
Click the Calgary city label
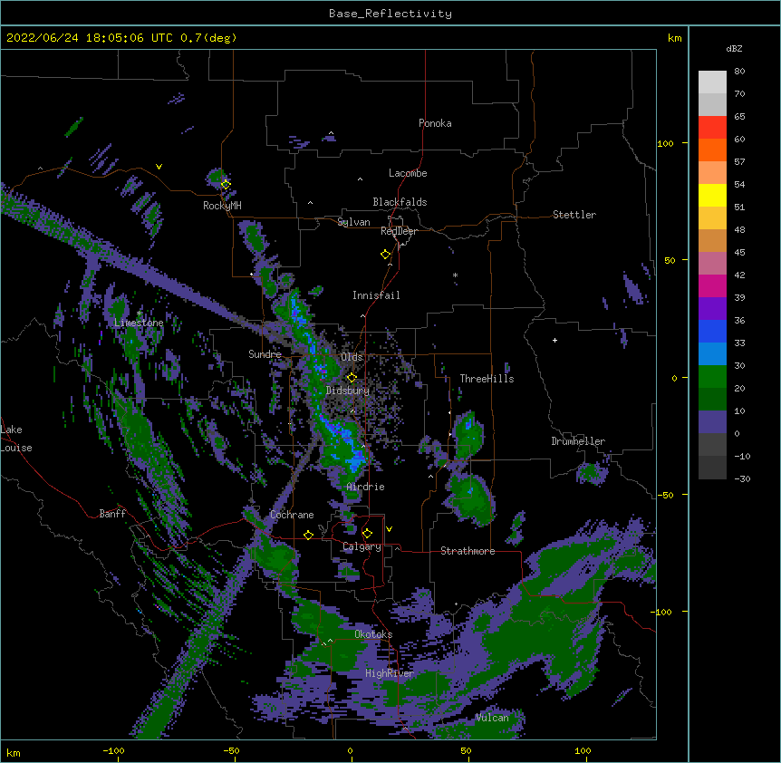[362, 546]
